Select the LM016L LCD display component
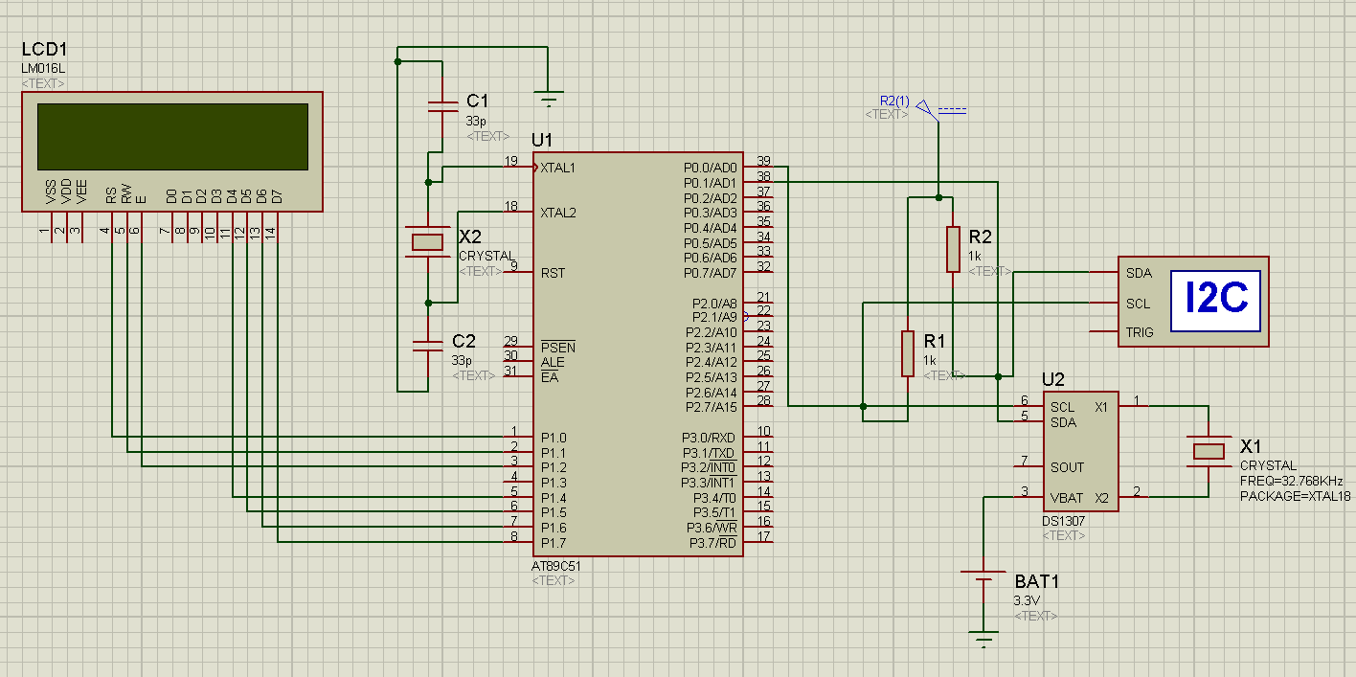 (x=172, y=153)
